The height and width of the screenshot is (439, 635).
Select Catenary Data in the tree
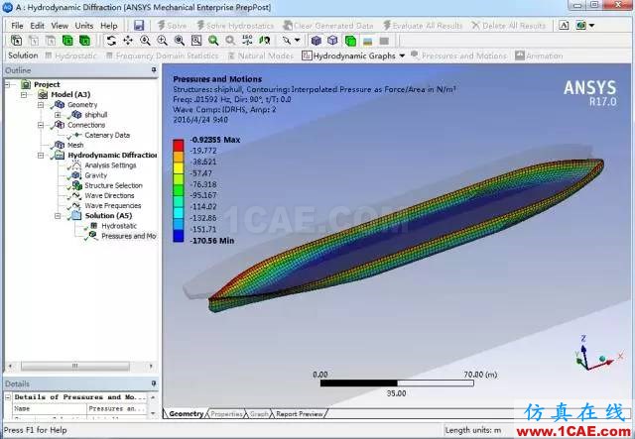(107, 135)
